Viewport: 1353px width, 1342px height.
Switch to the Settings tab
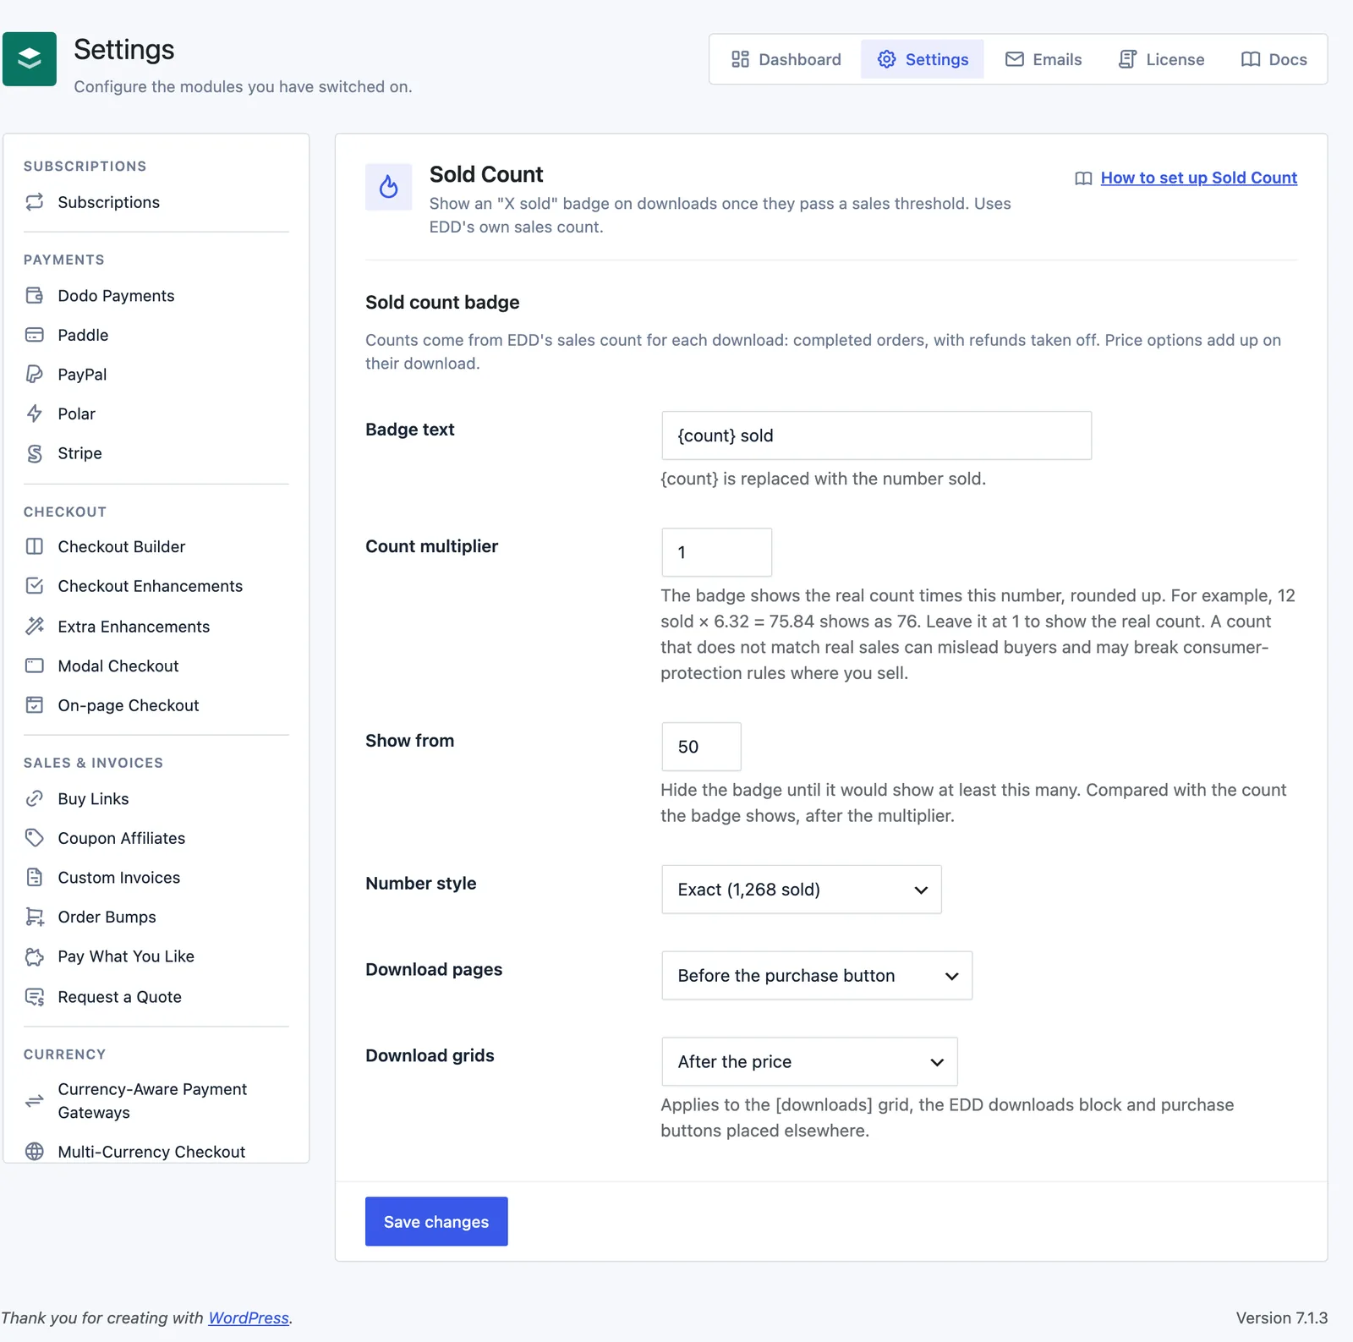[923, 59]
